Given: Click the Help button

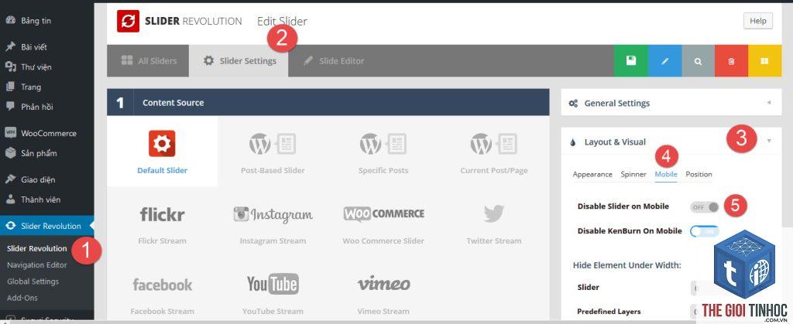Looking at the screenshot, I should coord(757,21).
